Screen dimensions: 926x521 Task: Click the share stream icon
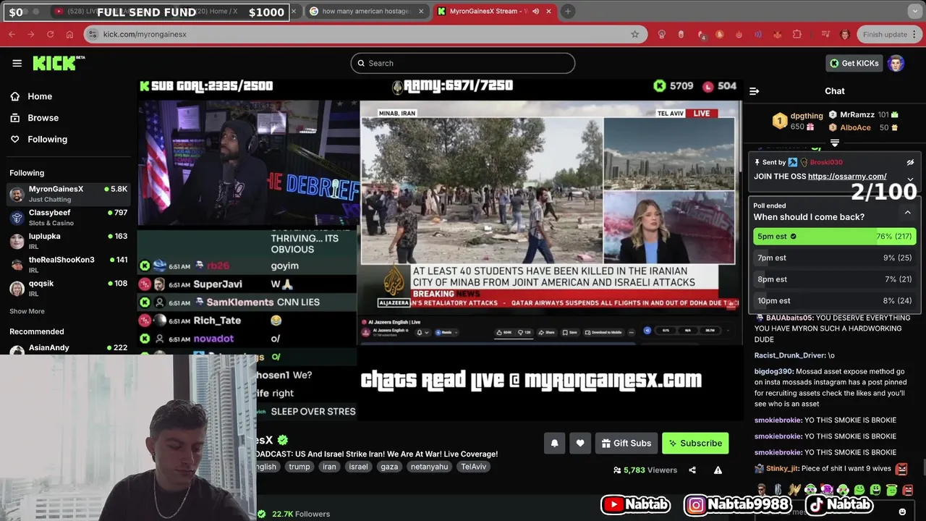[x=692, y=470]
